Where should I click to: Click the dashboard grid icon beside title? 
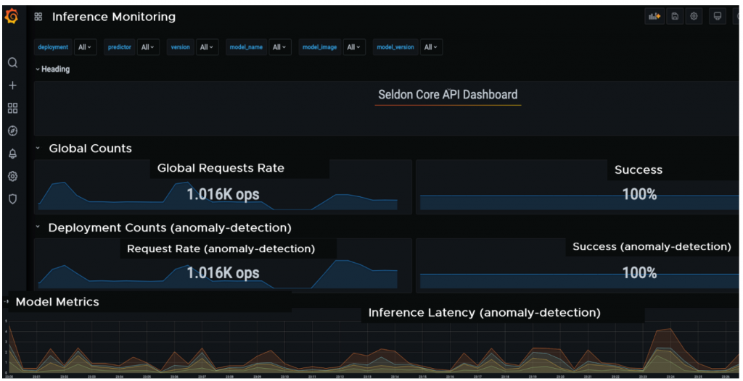pyautogui.click(x=38, y=17)
